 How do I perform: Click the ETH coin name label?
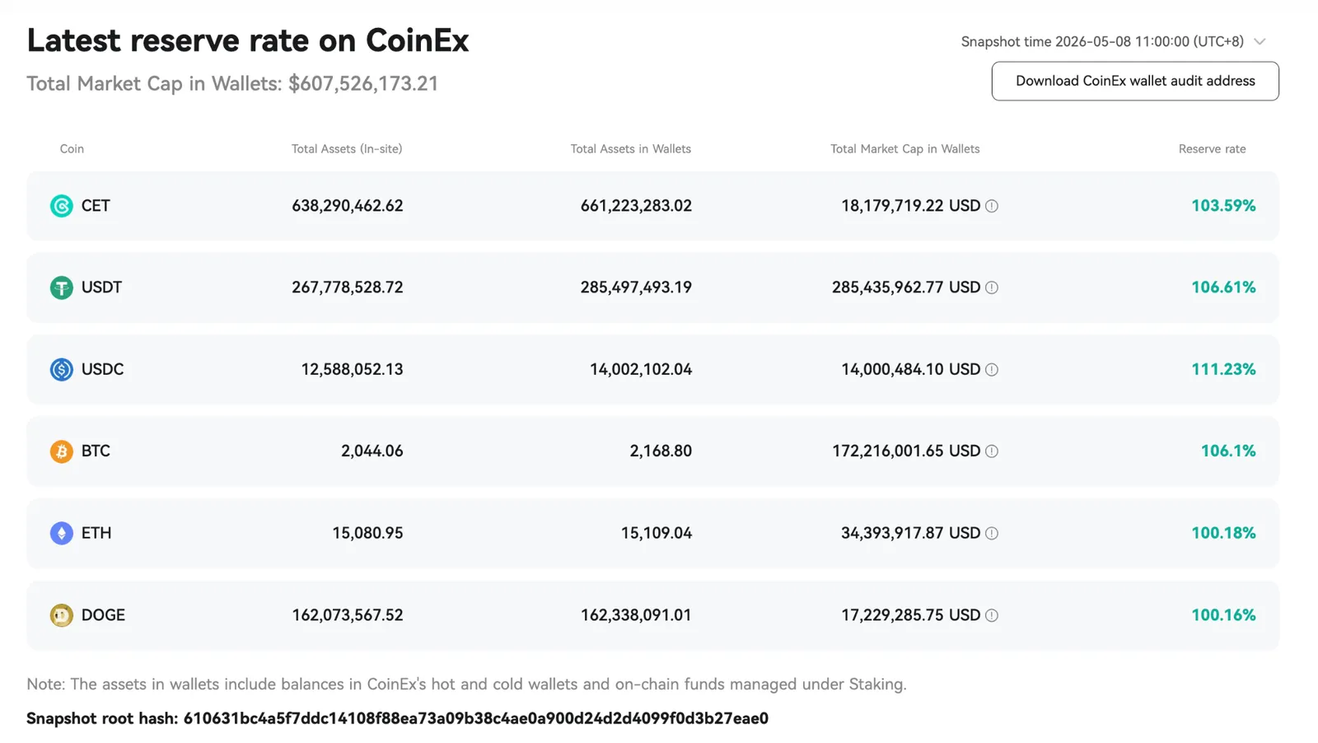[96, 533]
